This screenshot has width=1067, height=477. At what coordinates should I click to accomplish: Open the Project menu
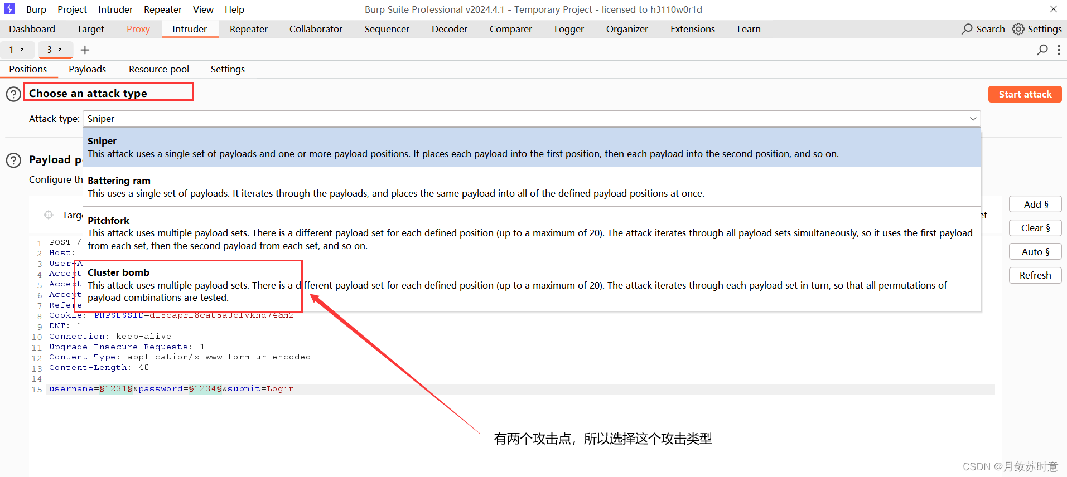click(73, 9)
